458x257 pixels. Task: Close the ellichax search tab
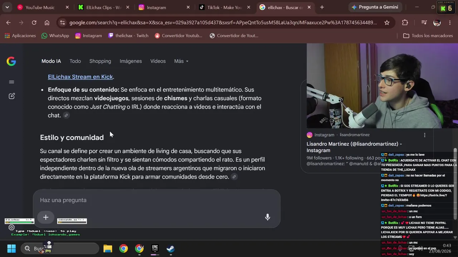click(310, 7)
